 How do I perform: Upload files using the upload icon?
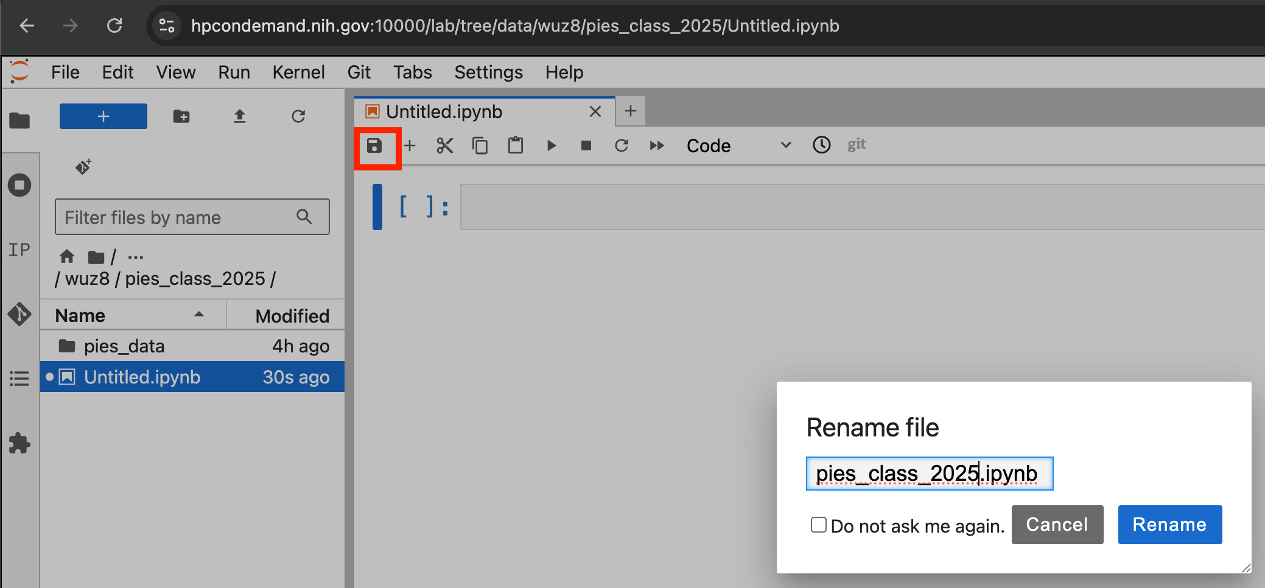coord(240,116)
